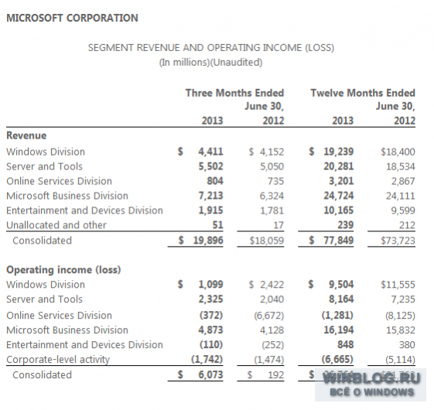Click Entertainment and Devices loss (110)

click(211, 344)
